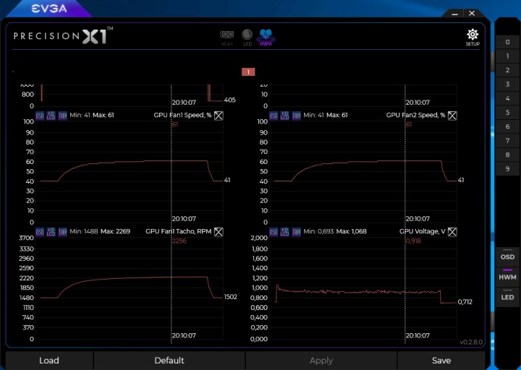Toggle Tray icon for GPU Fan1 Speed graph
Image resolution: width=521 pixels, height=370 pixels.
coord(62,116)
